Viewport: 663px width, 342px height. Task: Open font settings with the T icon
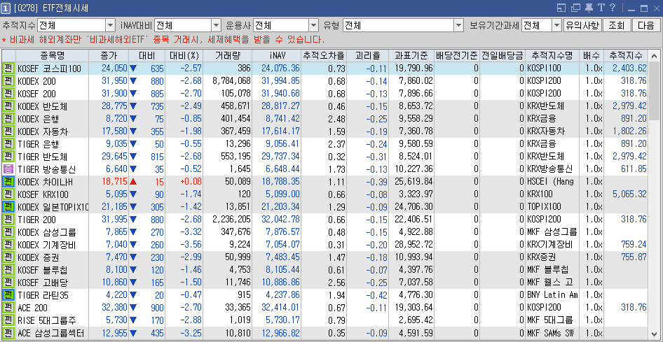(x=601, y=8)
